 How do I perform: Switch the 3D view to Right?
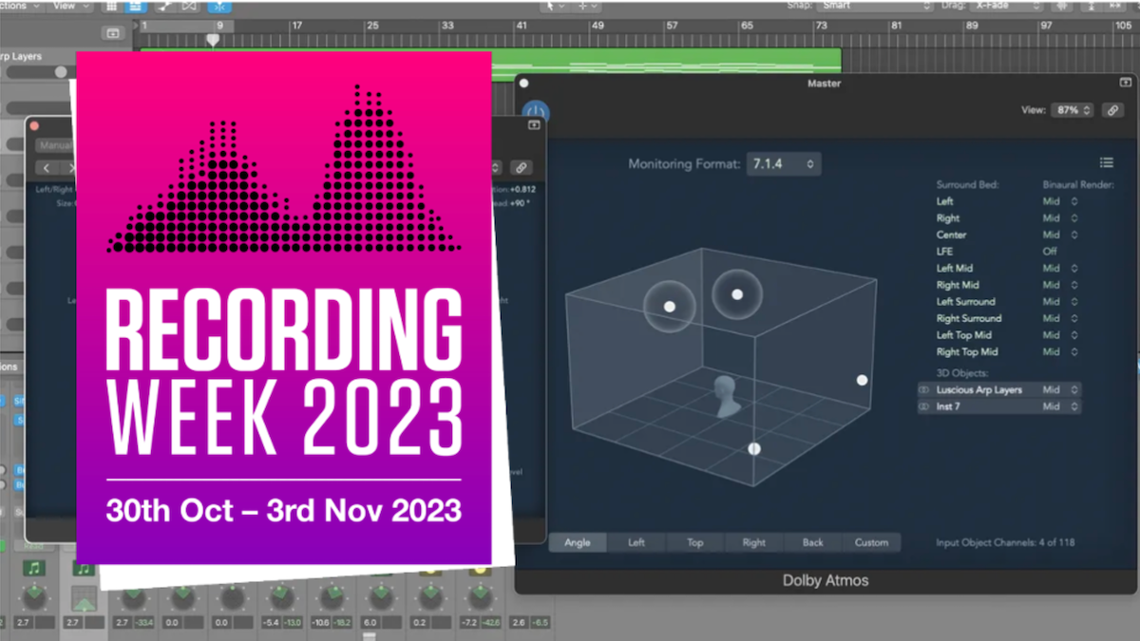[754, 542]
